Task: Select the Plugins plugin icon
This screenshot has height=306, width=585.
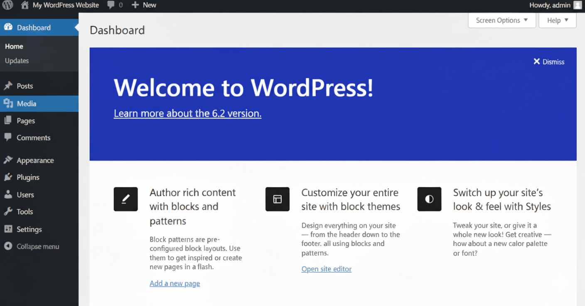Action: (9, 177)
